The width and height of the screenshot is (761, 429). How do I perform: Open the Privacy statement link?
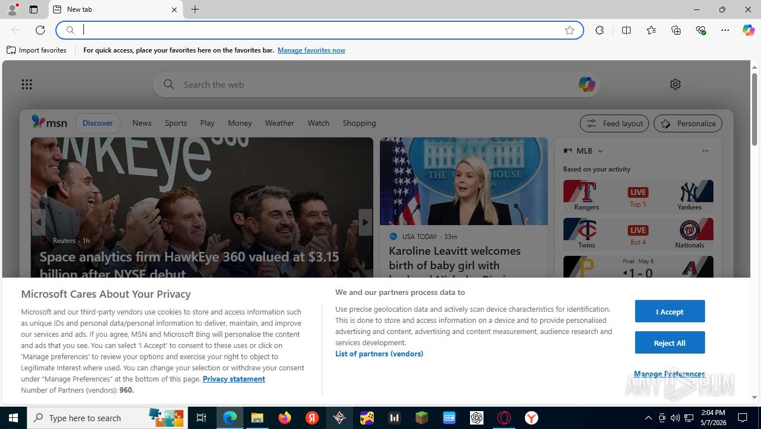234,379
